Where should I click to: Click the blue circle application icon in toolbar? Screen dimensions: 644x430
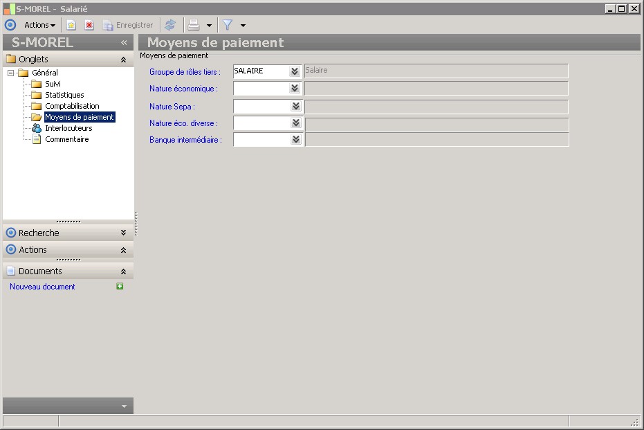point(10,25)
